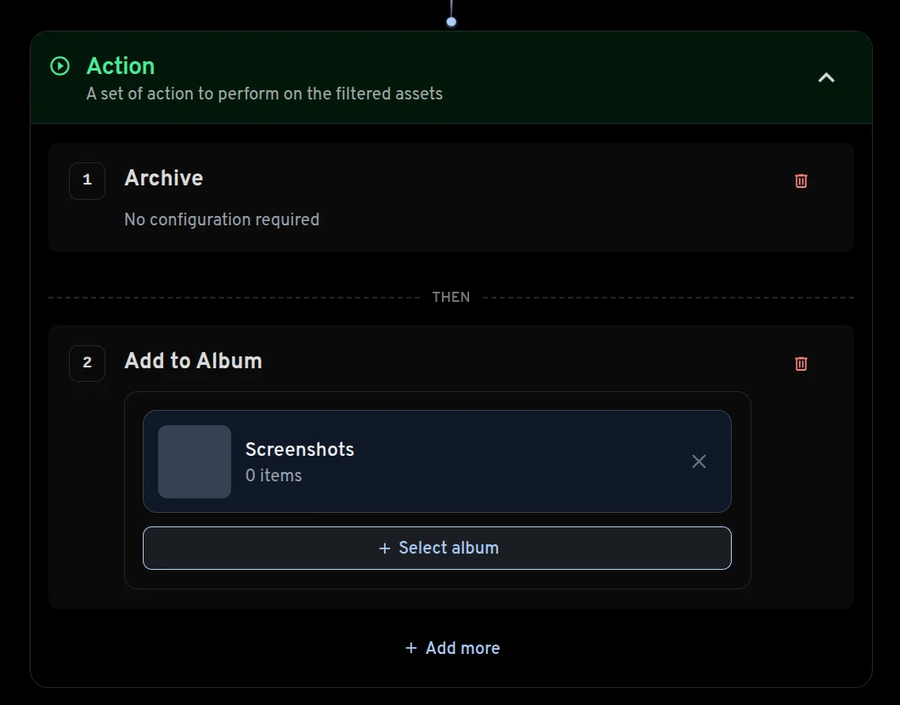Click the Add more button
This screenshot has width=900, height=705.
pyautogui.click(x=451, y=648)
